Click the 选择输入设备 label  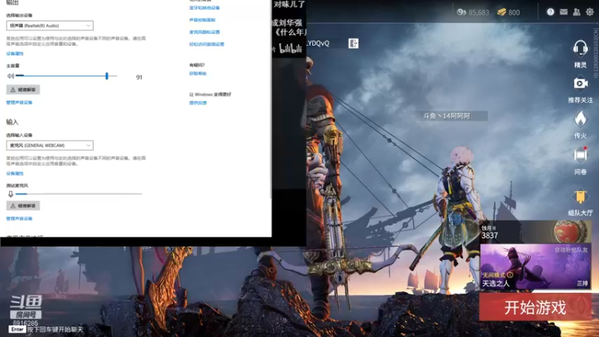19,136
